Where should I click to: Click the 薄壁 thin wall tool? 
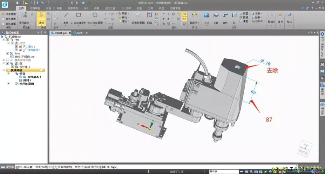(244, 21)
